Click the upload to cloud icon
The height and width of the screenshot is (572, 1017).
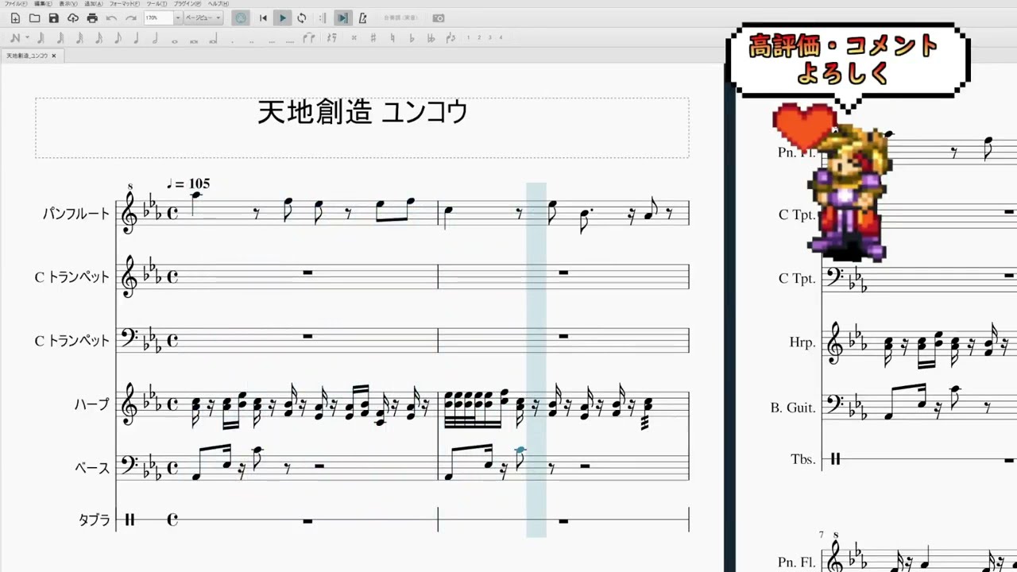click(73, 18)
